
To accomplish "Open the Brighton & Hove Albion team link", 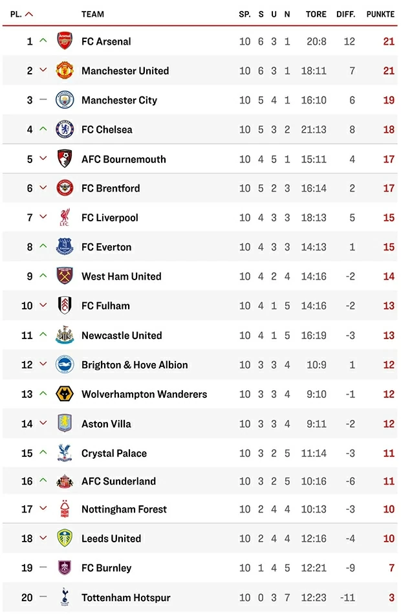I will [x=135, y=365].
